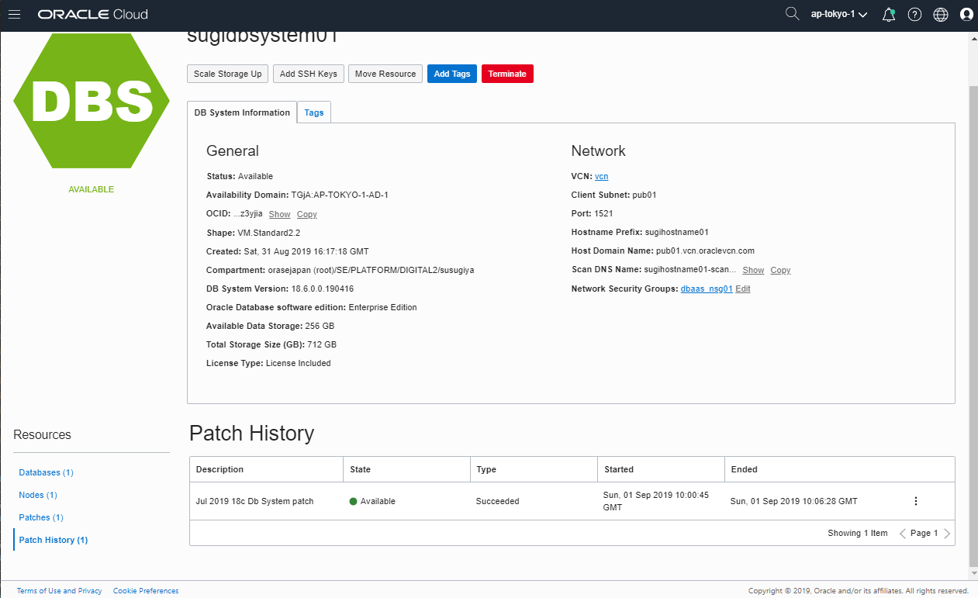
Task: Open the vcn link
Action: click(602, 176)
